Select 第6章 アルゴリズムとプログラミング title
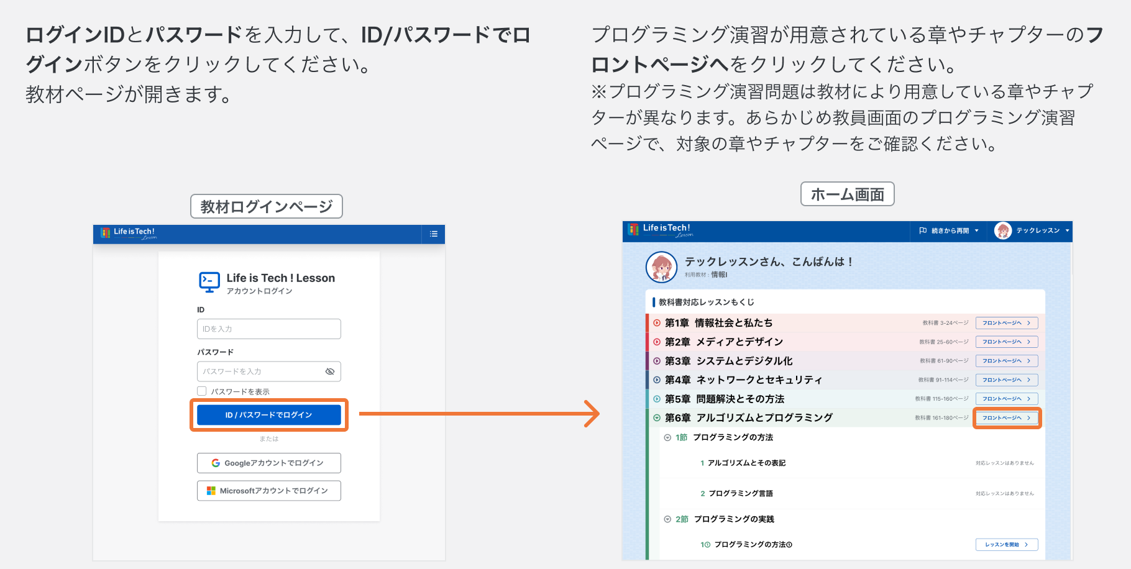This screenshot has height=569, width=1131. click(749, 417)
